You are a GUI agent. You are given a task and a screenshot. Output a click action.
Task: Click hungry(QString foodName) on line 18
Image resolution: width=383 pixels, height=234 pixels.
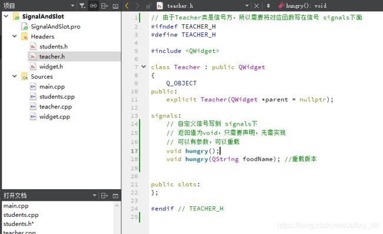223,159
